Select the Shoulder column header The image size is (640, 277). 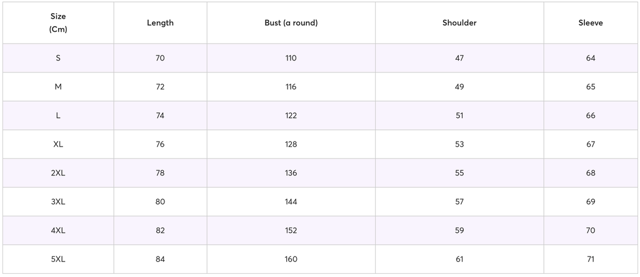pos(459,23)
